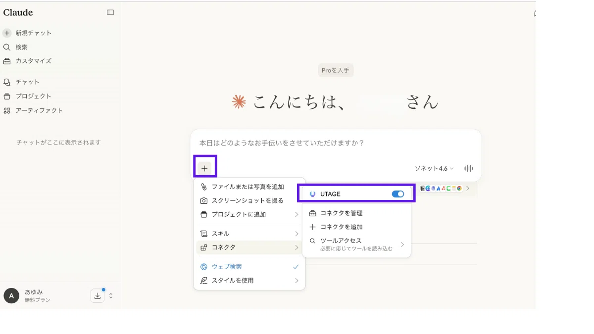Open 検索 in the sidebar
This screenshot has height=334, width=594.
[21, 47]
